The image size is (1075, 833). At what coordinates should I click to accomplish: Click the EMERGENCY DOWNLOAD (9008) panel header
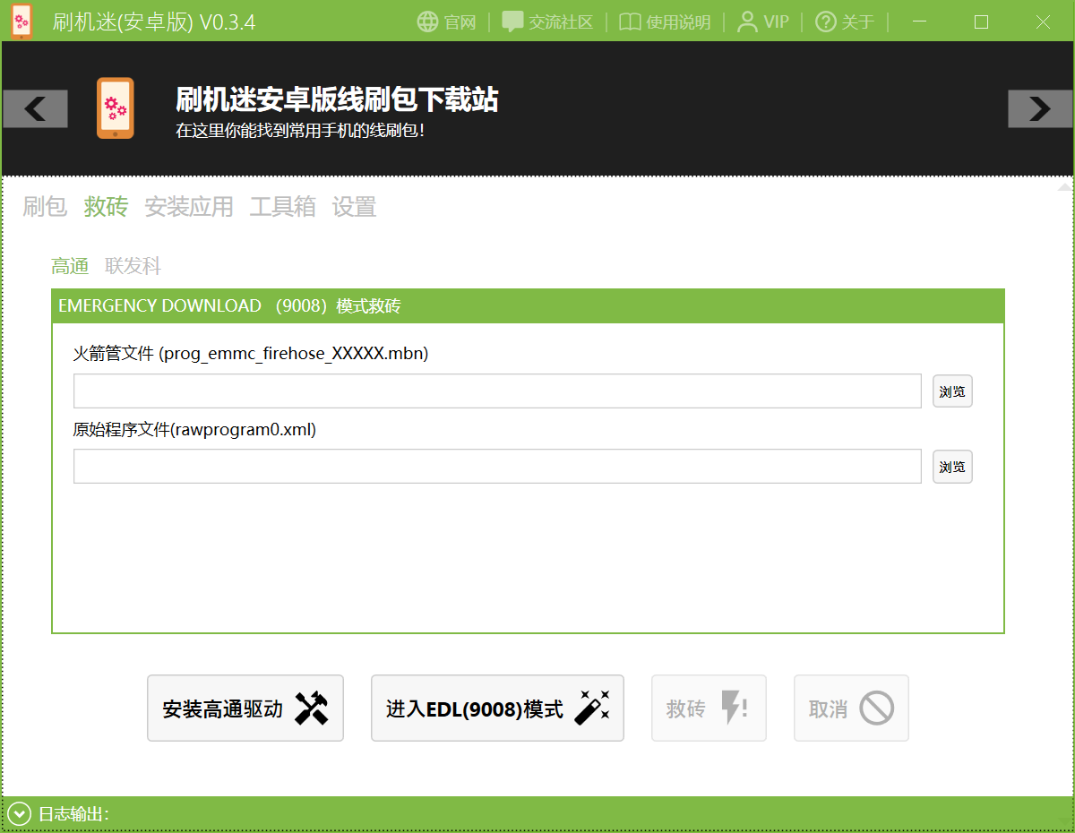tap(528, 306)
